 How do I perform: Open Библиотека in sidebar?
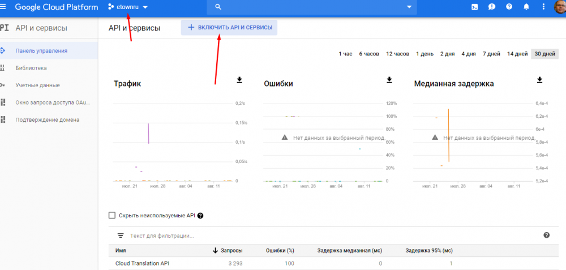pos(31,68)
